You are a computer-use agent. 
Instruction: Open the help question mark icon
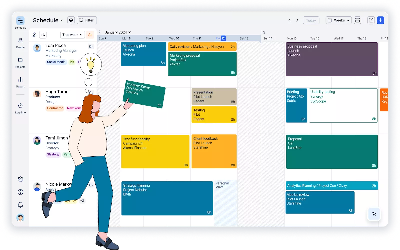(20, 192)
